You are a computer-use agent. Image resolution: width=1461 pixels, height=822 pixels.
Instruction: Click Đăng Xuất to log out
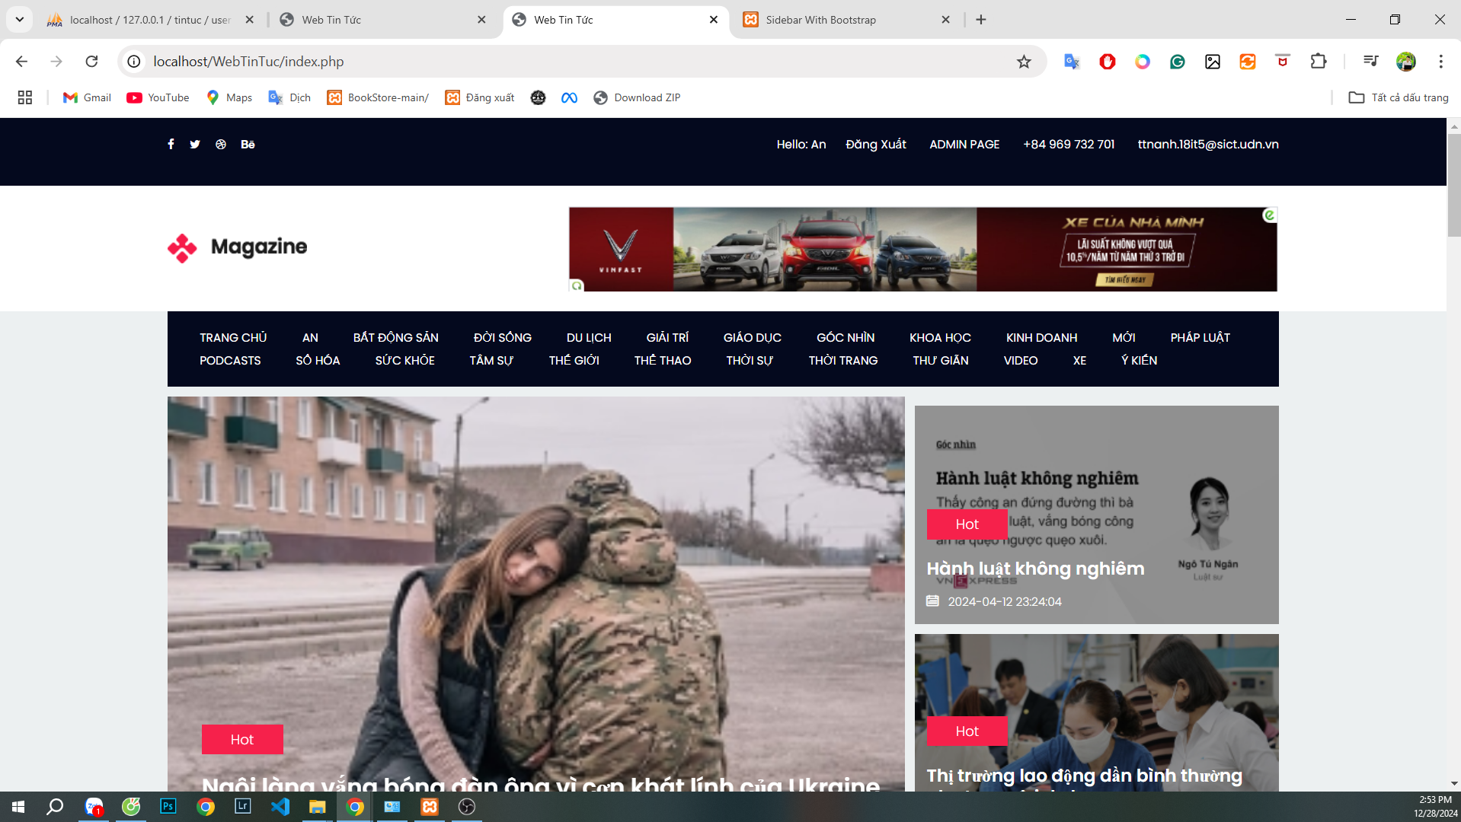875,145
